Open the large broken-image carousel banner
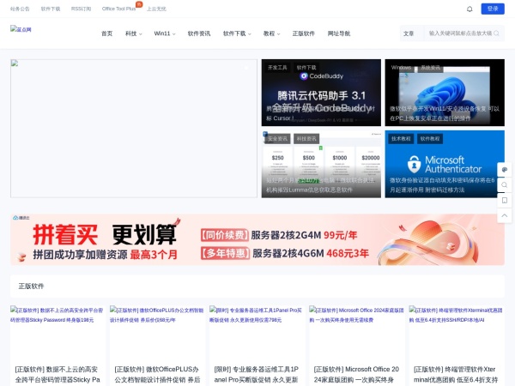 (134, 129)
